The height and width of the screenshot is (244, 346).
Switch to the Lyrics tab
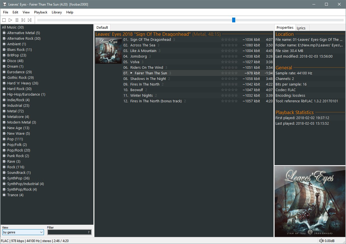click(302, 28)
